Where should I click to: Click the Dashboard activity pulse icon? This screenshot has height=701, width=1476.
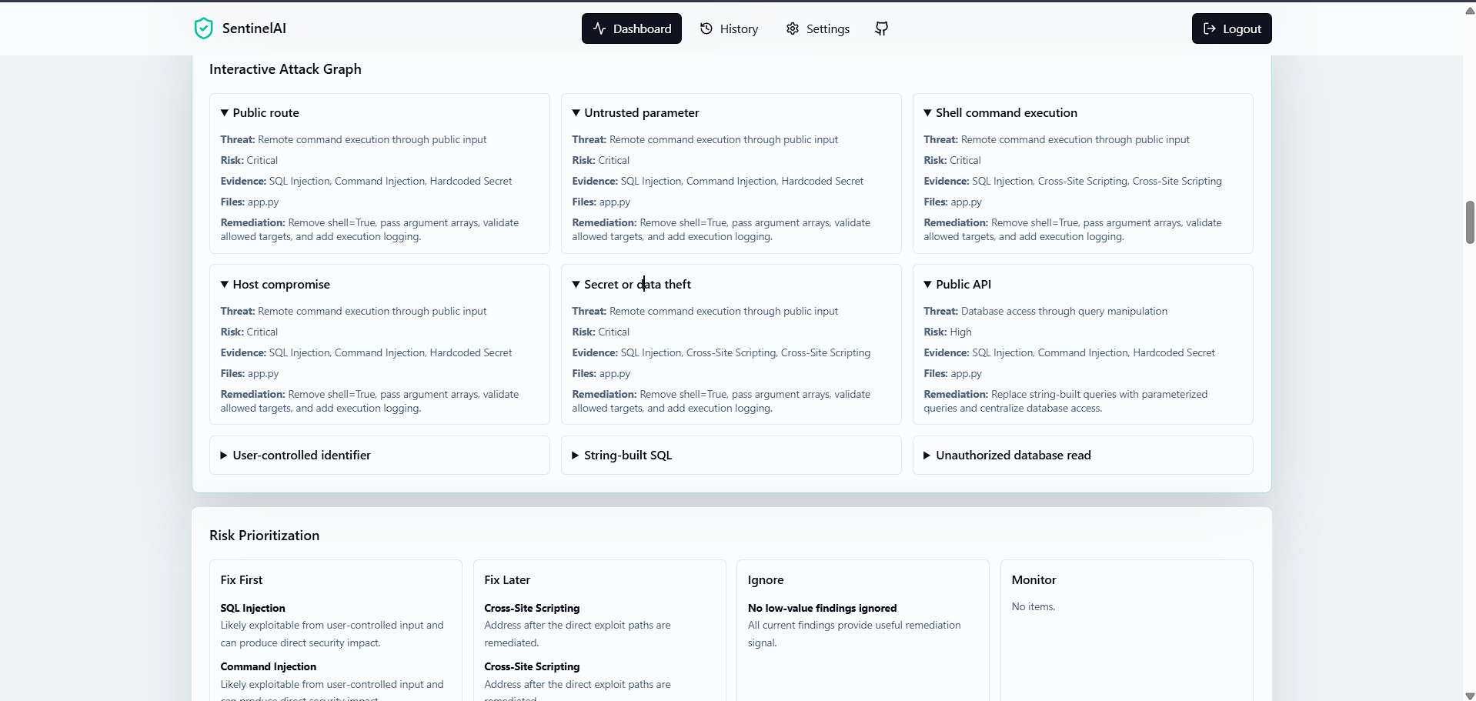[599, 28]
